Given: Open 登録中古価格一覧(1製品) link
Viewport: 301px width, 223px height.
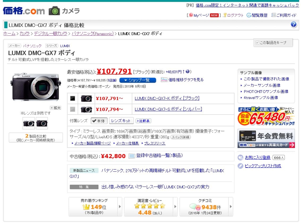Looking at the screenshot, I should click(159, 156).
